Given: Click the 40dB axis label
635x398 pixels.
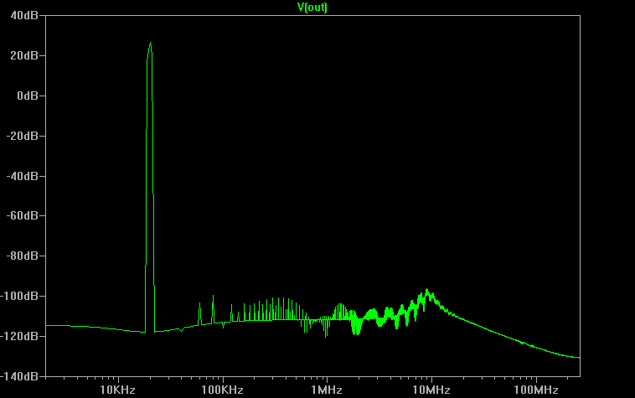Looking at the screenshot, I should 24,15.
